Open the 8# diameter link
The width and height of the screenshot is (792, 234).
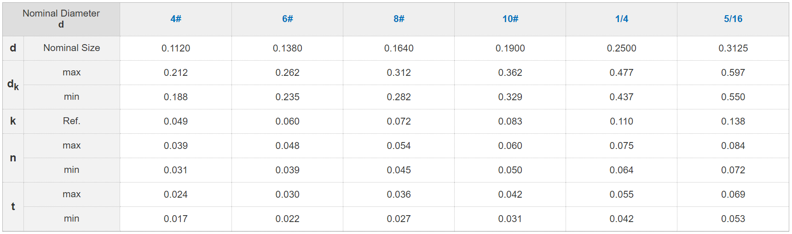[399, 19]
